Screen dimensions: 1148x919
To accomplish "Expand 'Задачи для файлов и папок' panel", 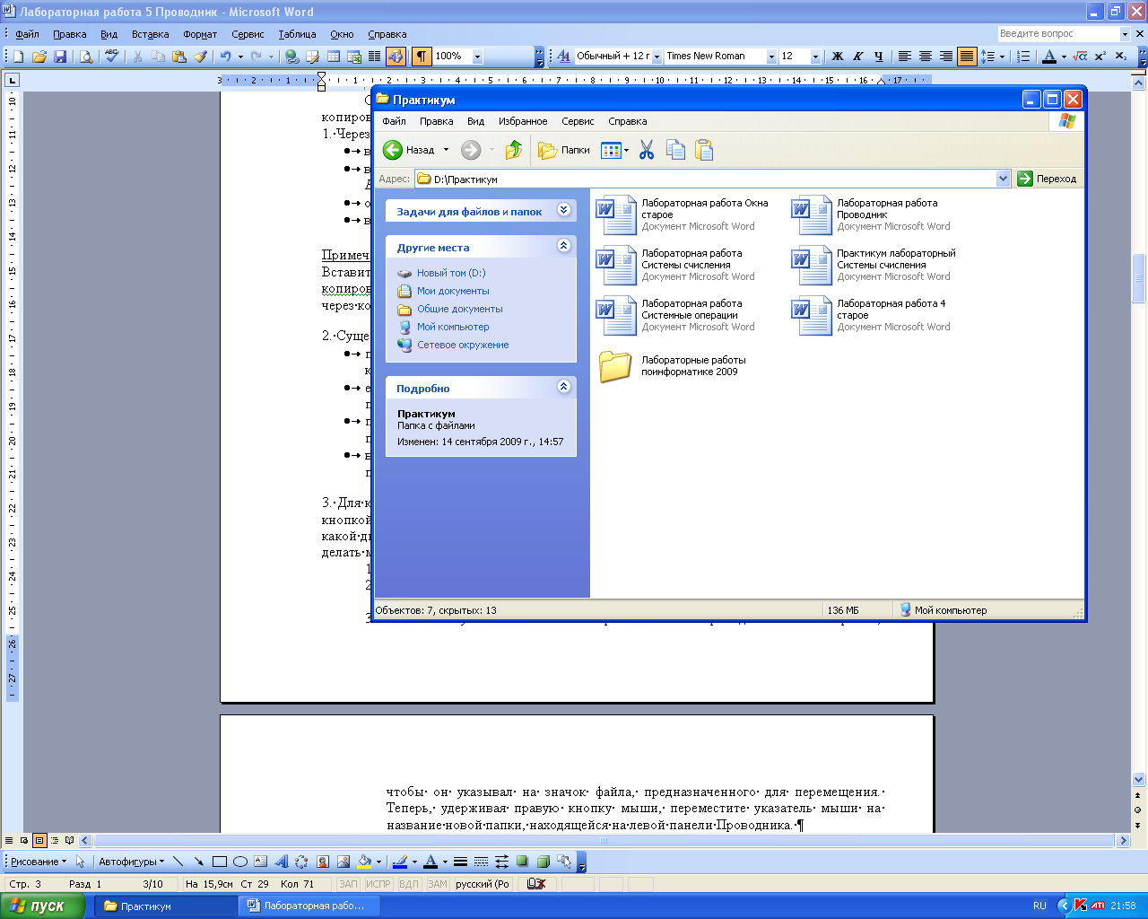I will [563, 210].
